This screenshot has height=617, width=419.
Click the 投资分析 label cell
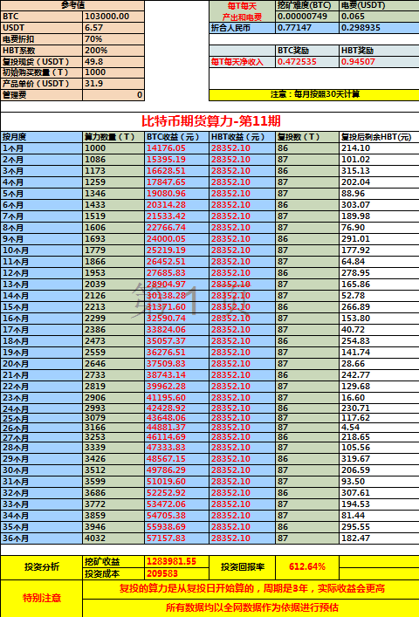41,567
